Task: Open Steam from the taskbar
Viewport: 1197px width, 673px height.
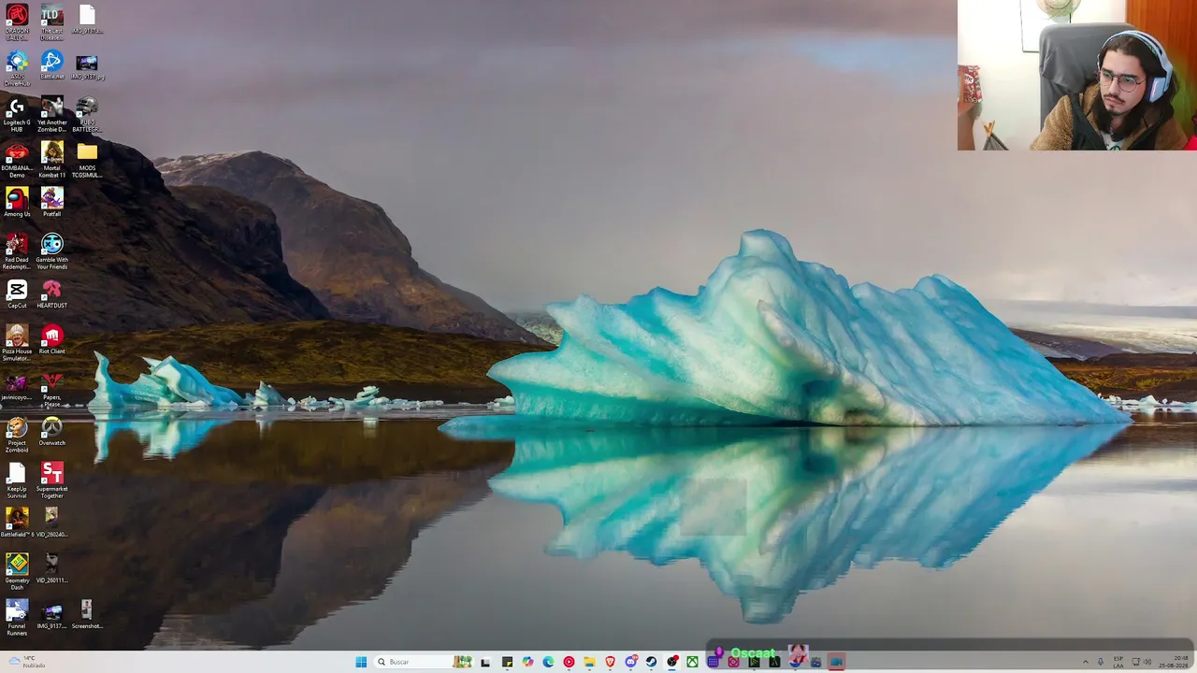Action: point(651,662)
